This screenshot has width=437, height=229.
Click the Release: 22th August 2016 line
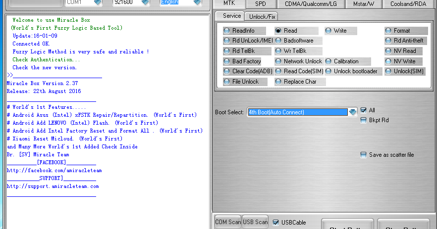(x=44, y=91)
